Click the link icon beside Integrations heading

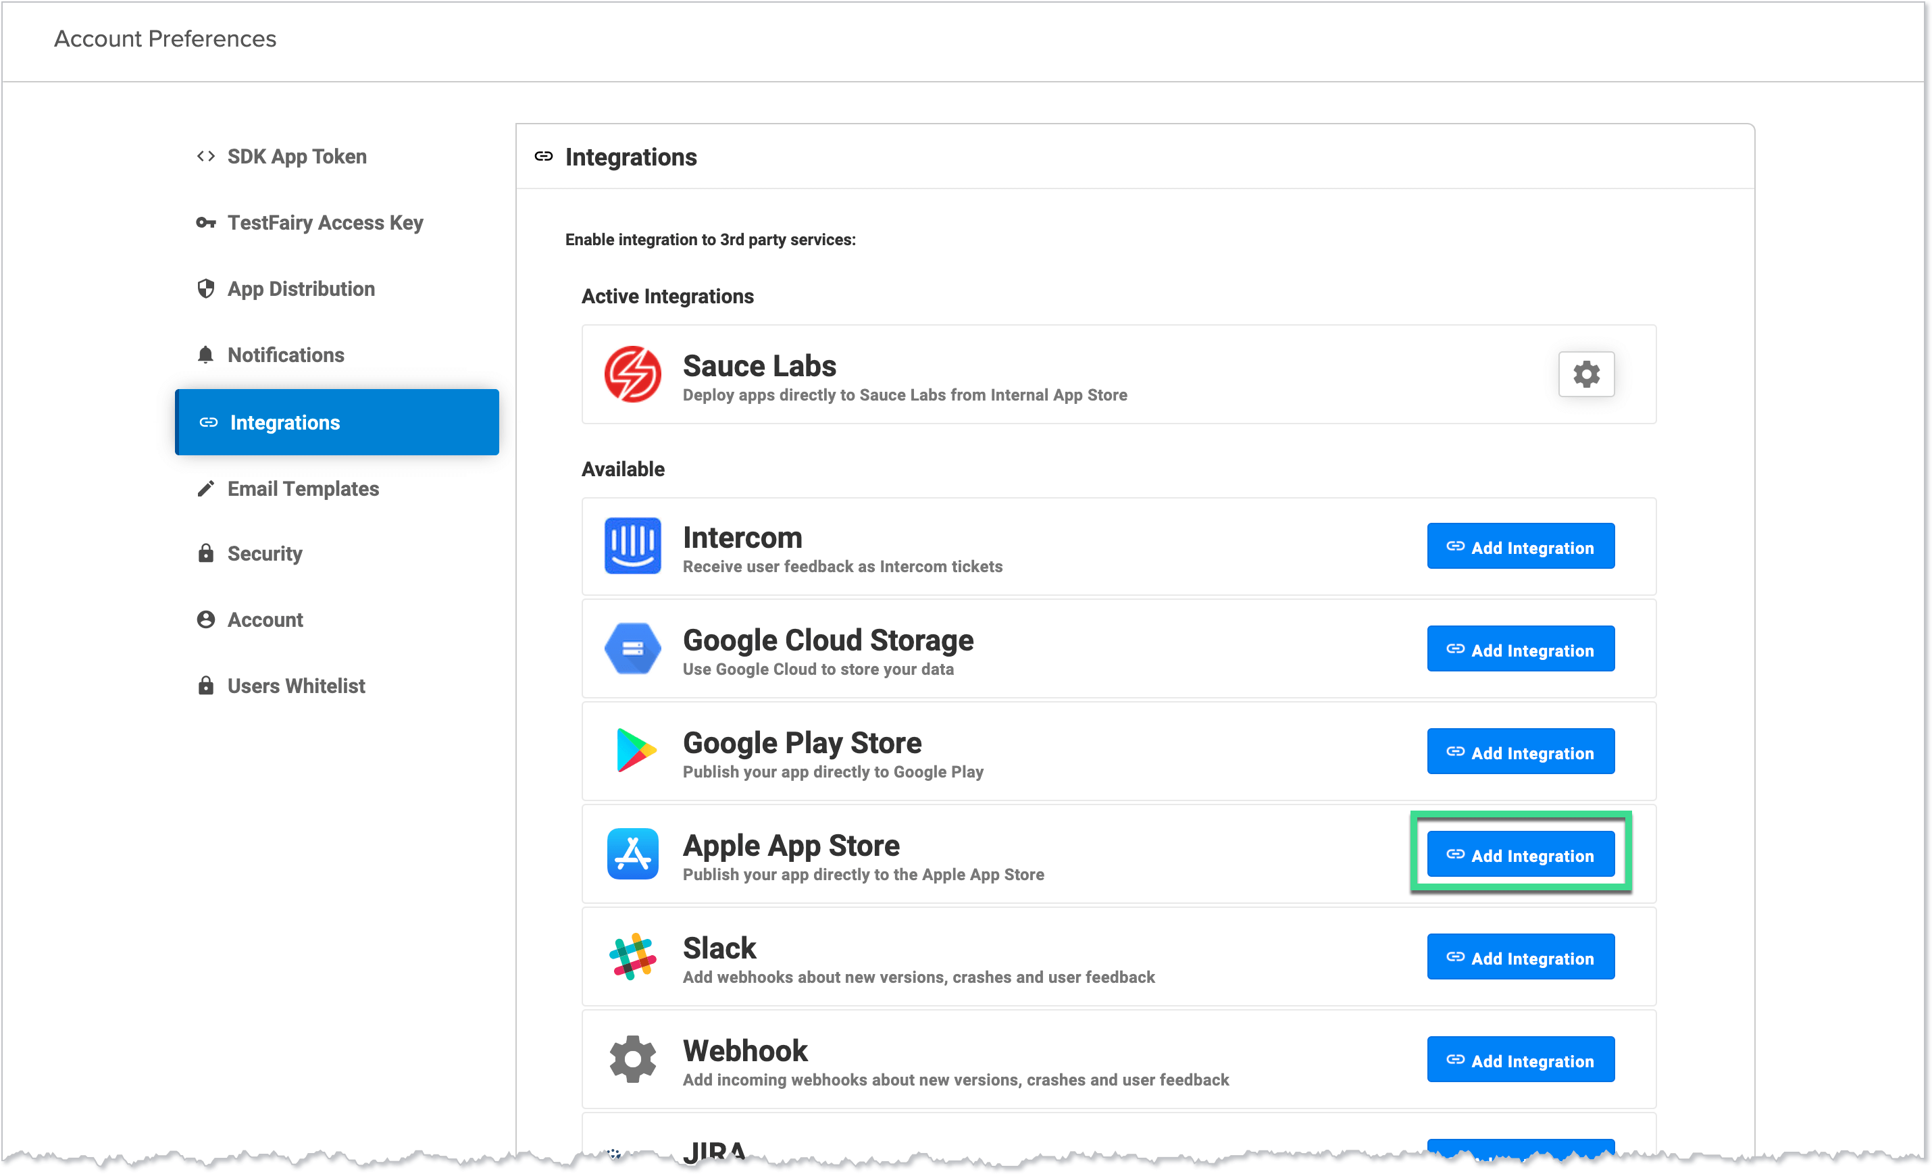543,156
